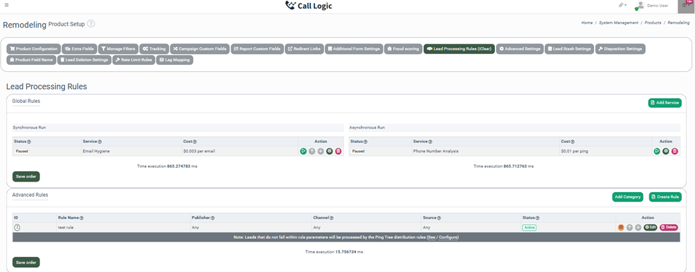Screen dimensions: 695x272
Task: Open Products breadcrumb link
Action: point(653,23)
